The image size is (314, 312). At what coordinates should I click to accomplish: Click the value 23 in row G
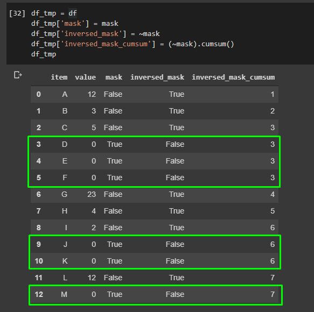(x=92, y=194)
